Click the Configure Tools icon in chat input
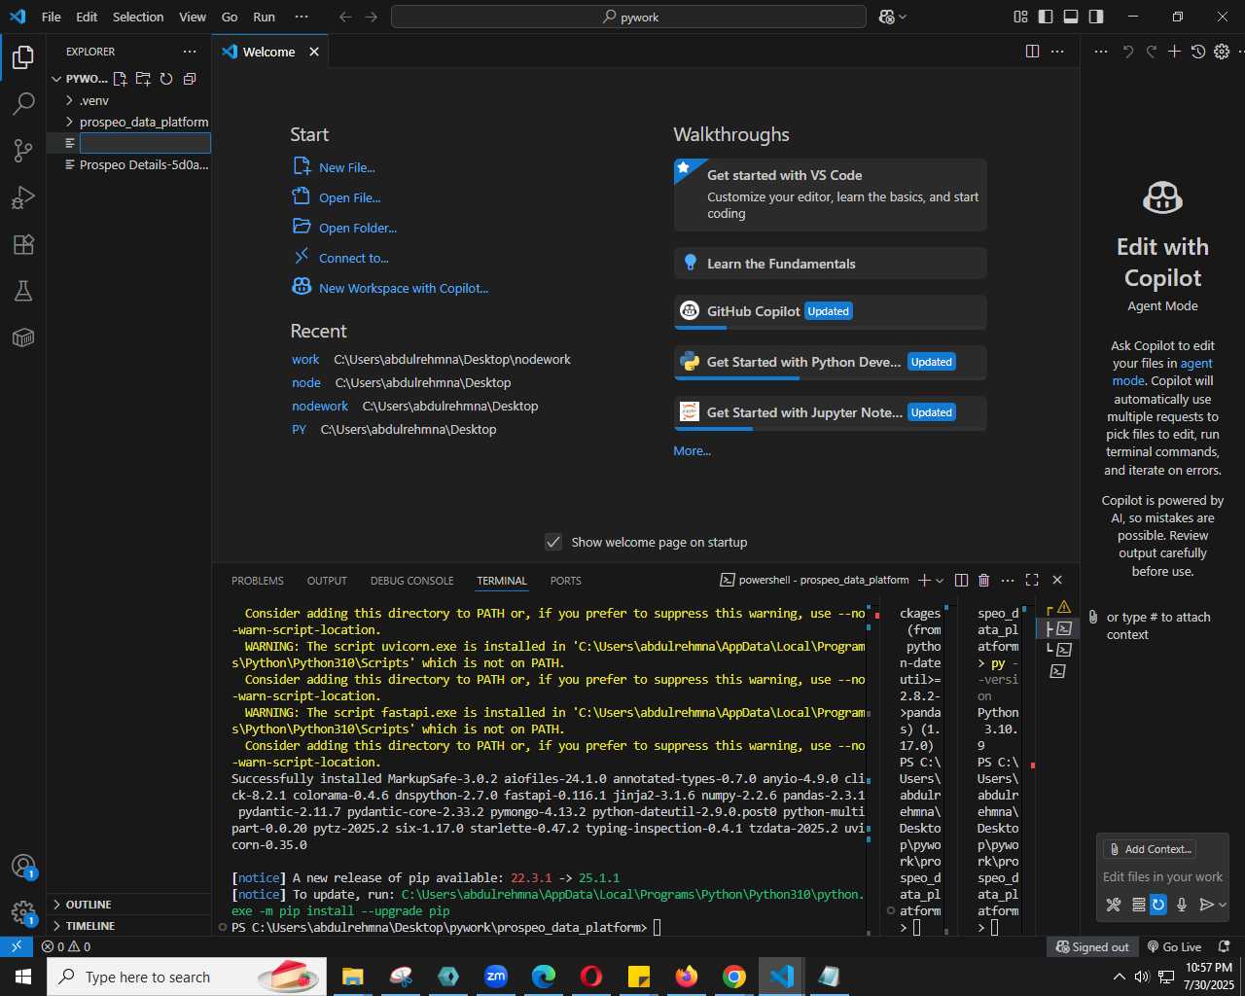 [x=1114, y=905]
